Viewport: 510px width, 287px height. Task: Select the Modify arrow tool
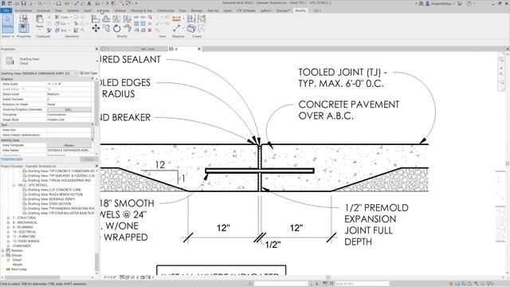click(x=7, y=23)
